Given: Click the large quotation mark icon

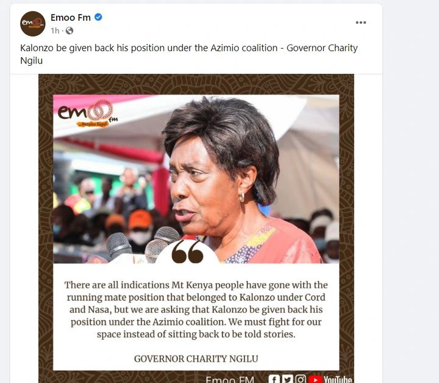Looking at the screenshot, I should pyautogui.click(x=187, y=252).
